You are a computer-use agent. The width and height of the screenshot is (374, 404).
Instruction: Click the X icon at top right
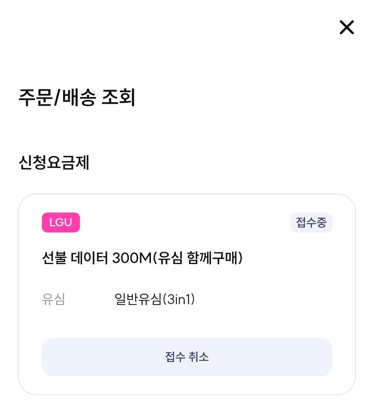346,28
